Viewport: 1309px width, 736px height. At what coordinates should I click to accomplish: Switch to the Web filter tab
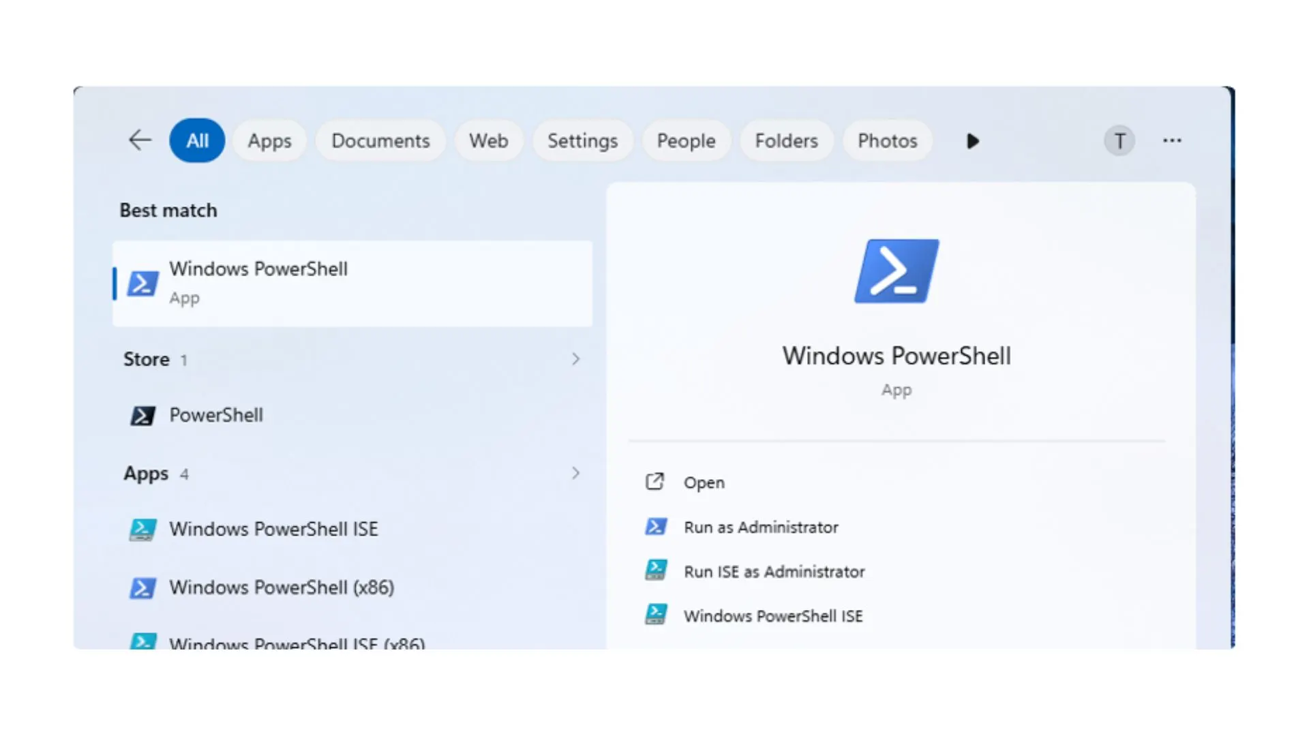click(x=488, y=140)
